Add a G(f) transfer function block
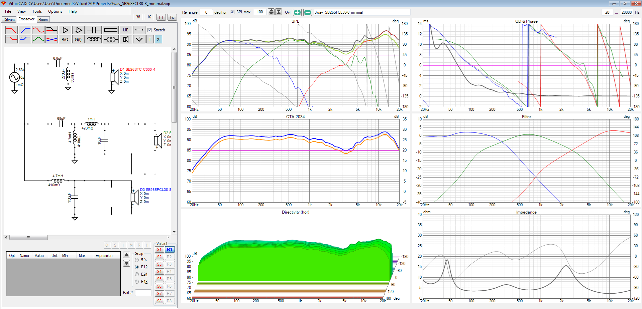 (78, 39)
